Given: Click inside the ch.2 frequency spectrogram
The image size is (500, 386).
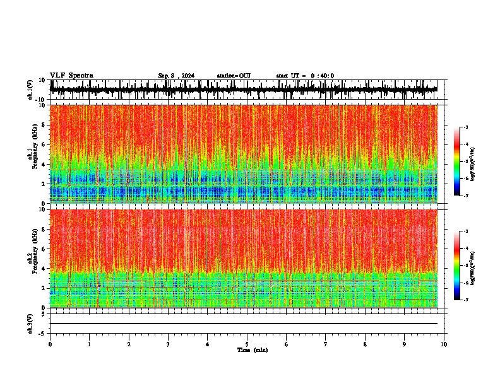Looking at the screenshot, I should [243, 259].
